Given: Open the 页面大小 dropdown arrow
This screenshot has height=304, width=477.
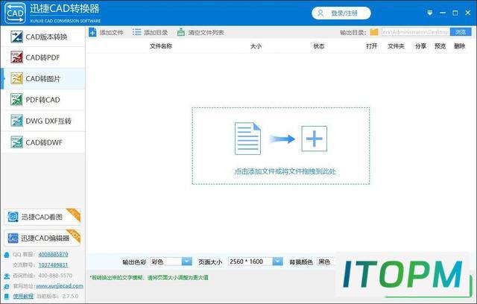Looking at the screenshot, I should 277,262.
